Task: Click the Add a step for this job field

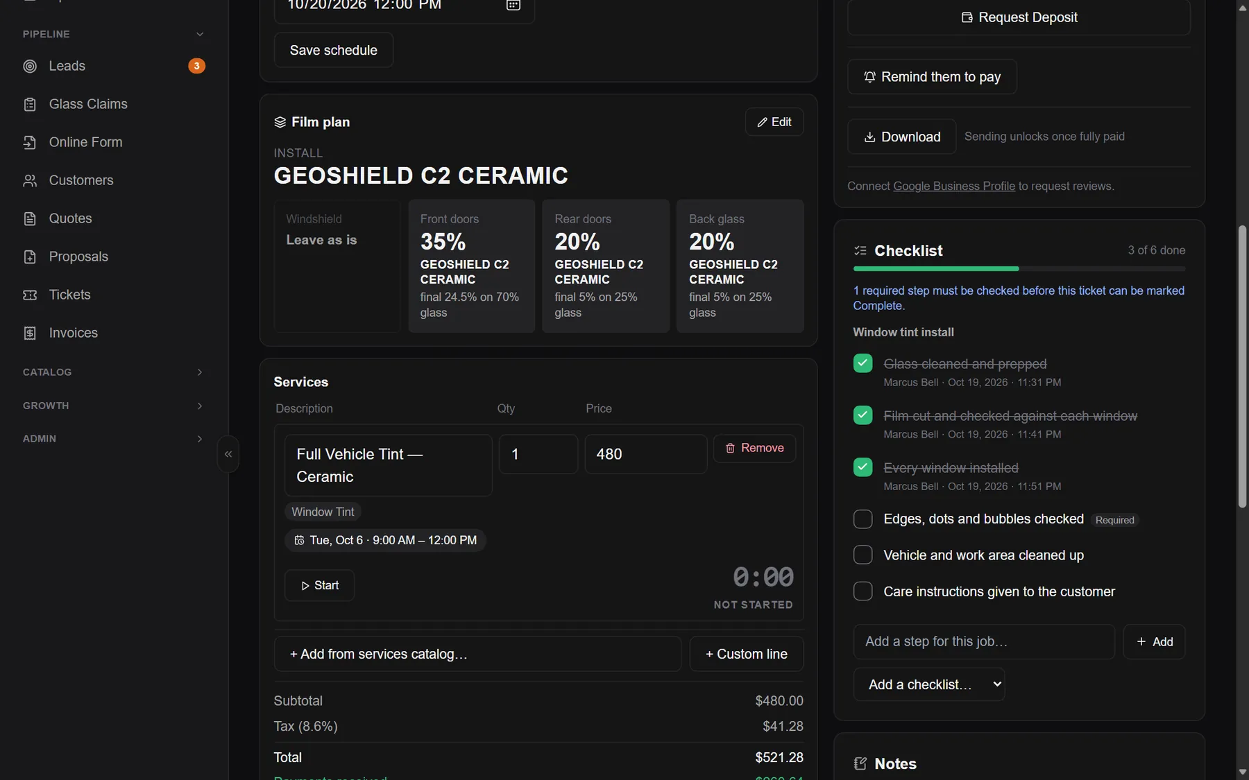Action: pyautogui.click(x=984, y=641)
